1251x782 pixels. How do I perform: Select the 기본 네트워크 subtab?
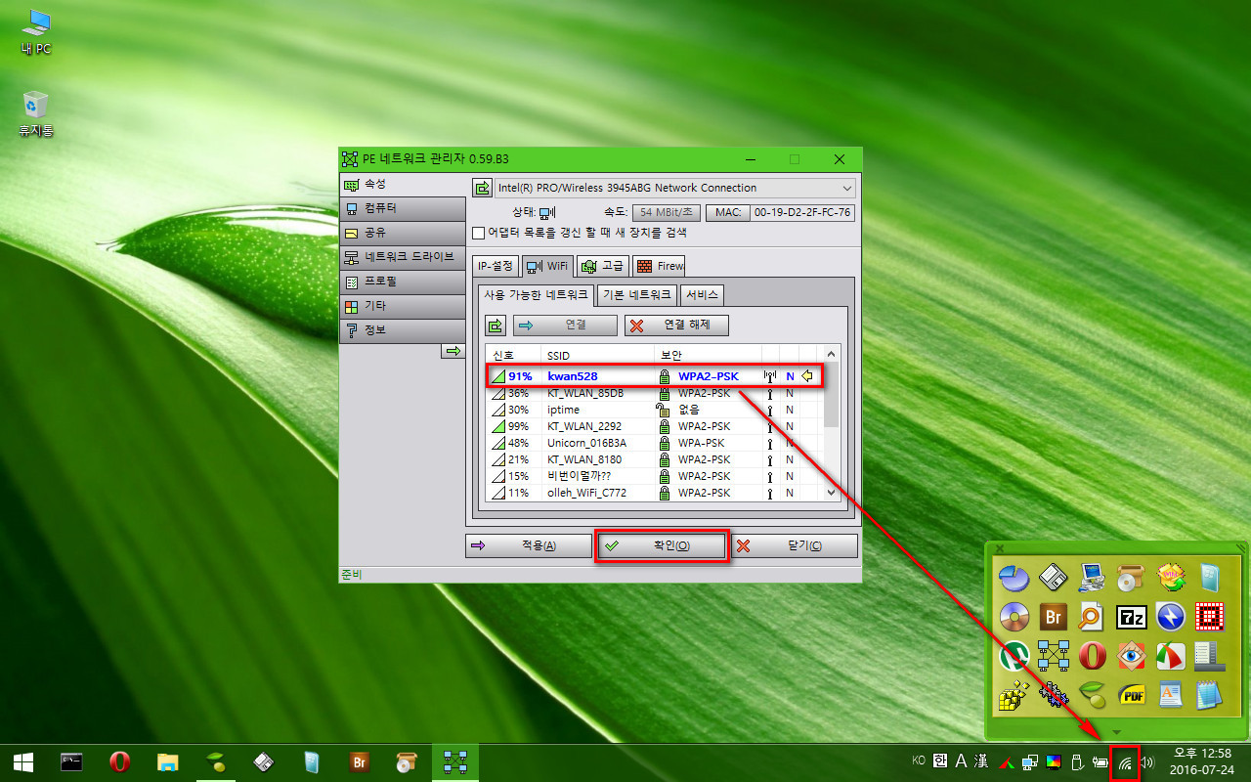coord(637,295)
